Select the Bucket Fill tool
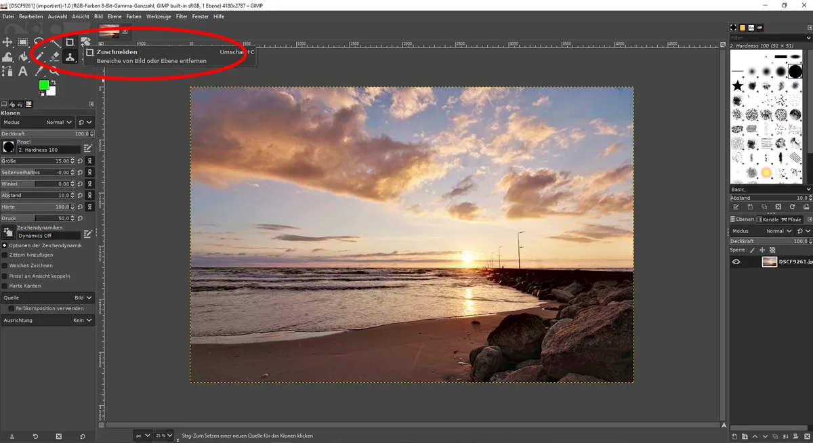Screen dimensions: 813x443 point(23,58)
